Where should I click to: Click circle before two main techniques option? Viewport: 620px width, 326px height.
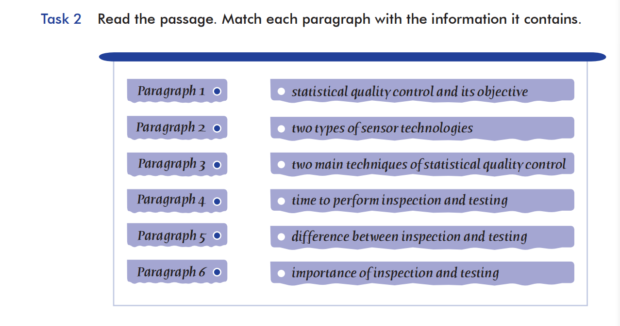point(281,165)
